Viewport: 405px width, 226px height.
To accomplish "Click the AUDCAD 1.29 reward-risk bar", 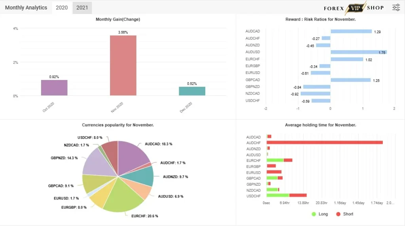I will [x=351, y=31].
